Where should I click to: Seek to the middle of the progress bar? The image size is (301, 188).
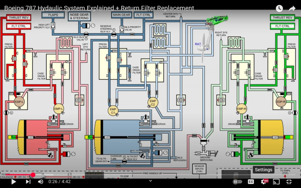(150, 175)
